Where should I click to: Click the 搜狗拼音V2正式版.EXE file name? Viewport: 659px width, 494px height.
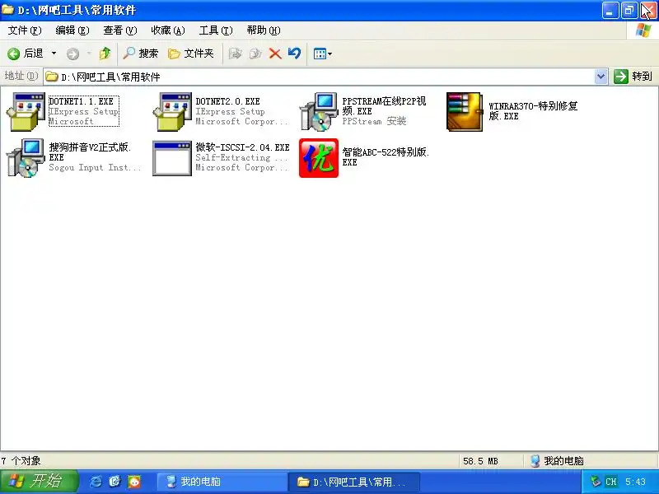click(90, 152)
